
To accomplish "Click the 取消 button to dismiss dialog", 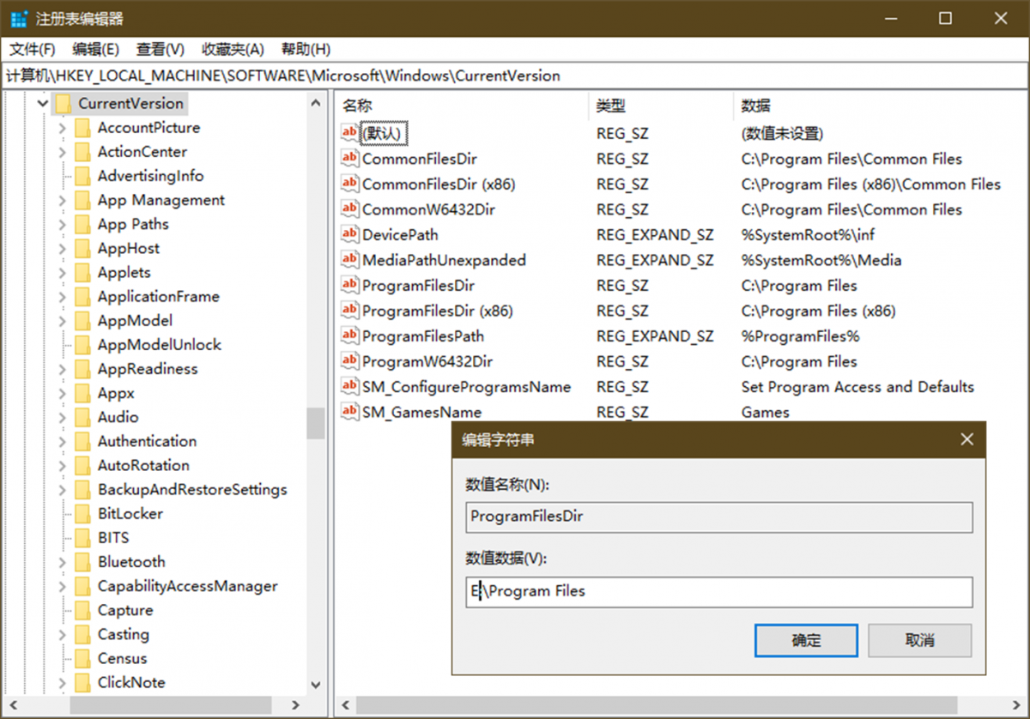I will coord(919,640).
